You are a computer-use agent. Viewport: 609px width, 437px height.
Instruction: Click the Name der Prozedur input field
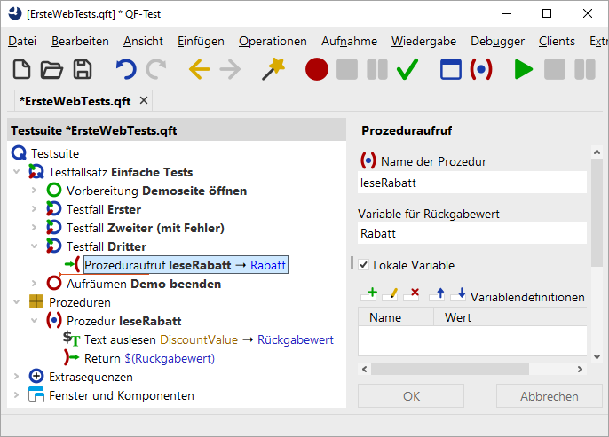point(472,183)
